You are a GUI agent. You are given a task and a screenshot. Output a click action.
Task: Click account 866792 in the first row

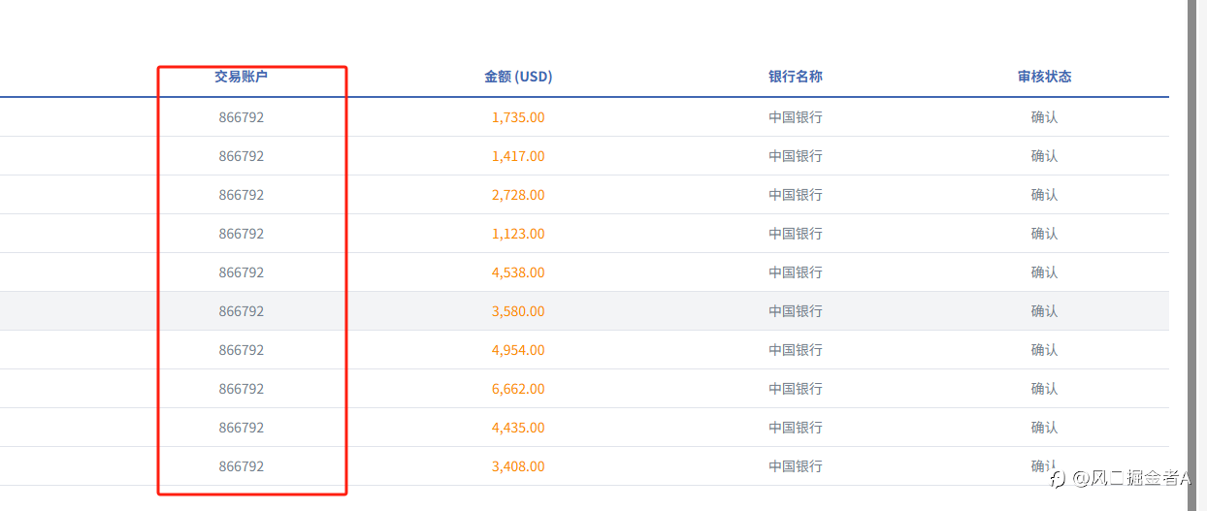pos(242,117)
